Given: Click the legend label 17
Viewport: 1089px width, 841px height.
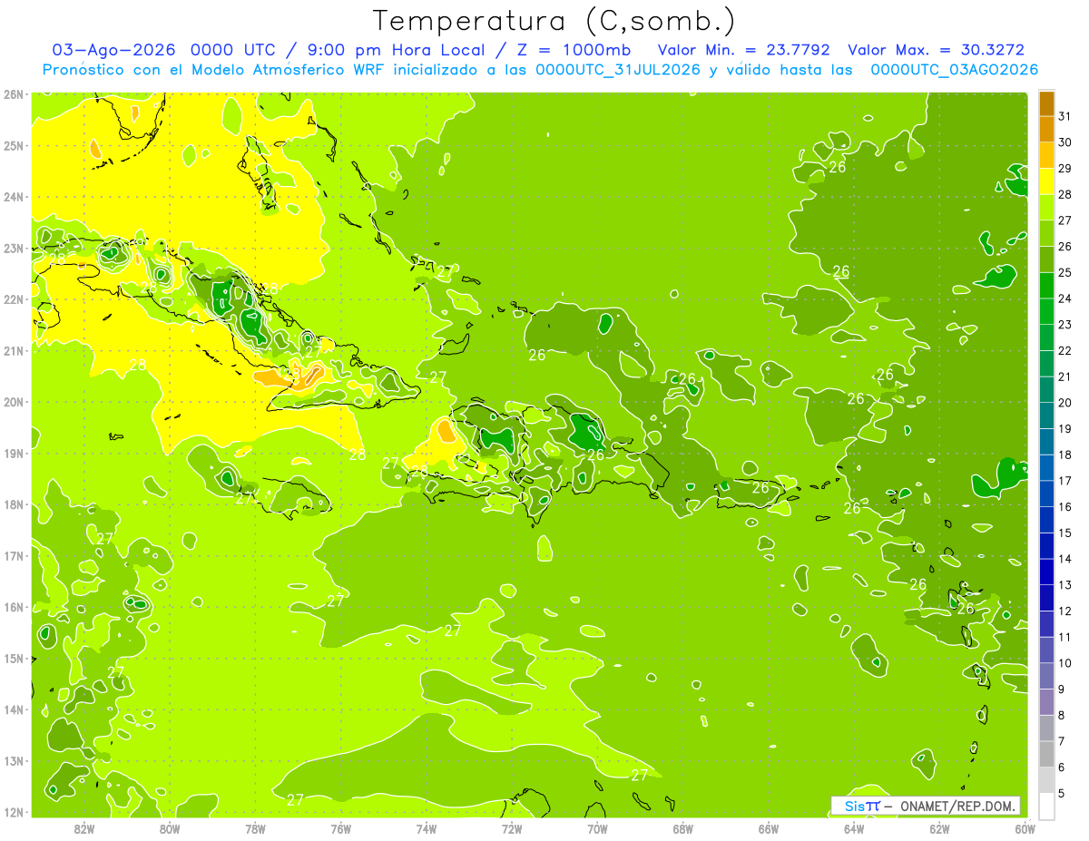Looking at the screenshot, I should 1065,481.
